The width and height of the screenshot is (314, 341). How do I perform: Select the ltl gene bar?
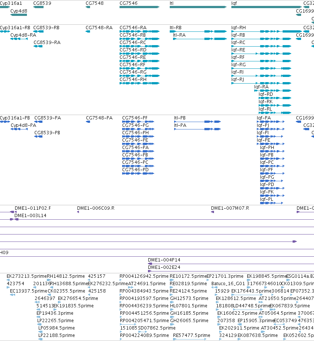[198, 7]
